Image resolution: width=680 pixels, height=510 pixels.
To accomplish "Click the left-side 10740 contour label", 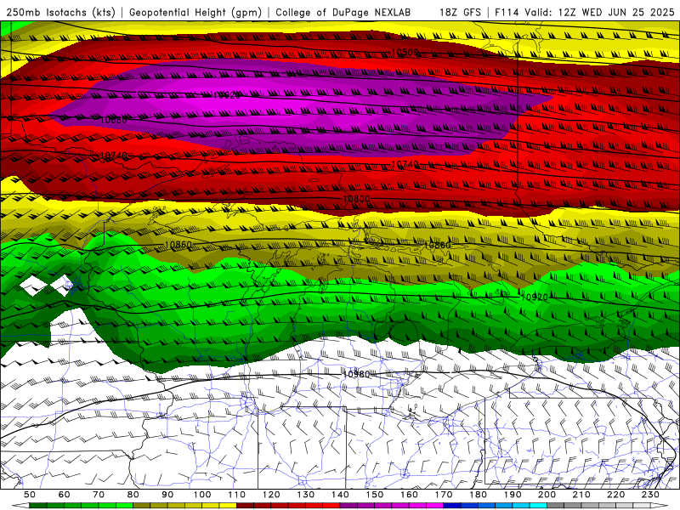I will click(x=114, y=156).
